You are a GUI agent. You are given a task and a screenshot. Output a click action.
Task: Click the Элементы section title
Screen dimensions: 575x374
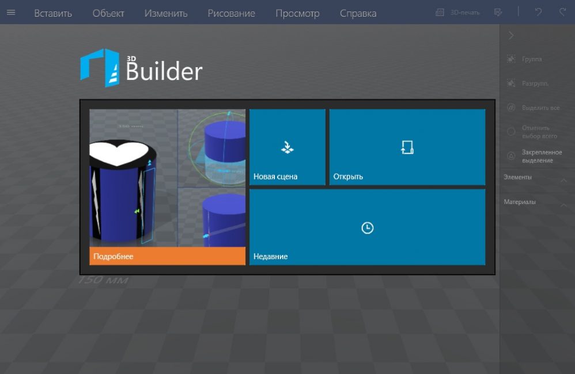517,177
